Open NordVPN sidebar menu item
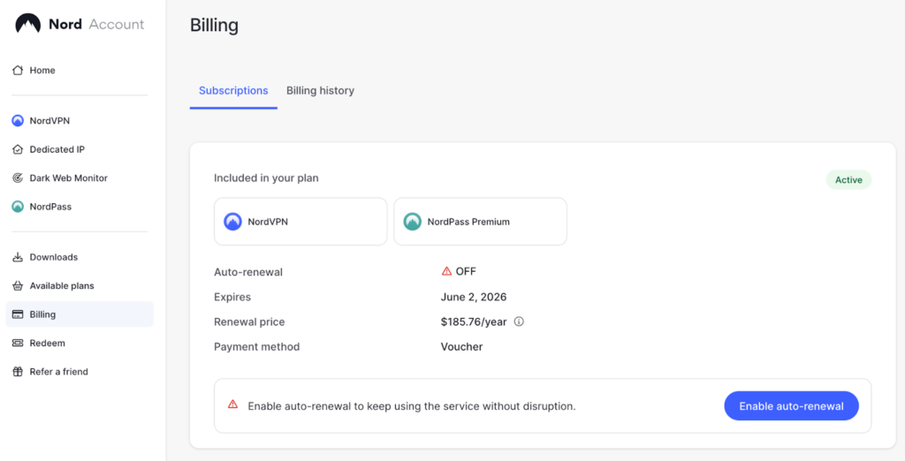Viewport: 905px width, 461px height. click(x=80, y=121)
